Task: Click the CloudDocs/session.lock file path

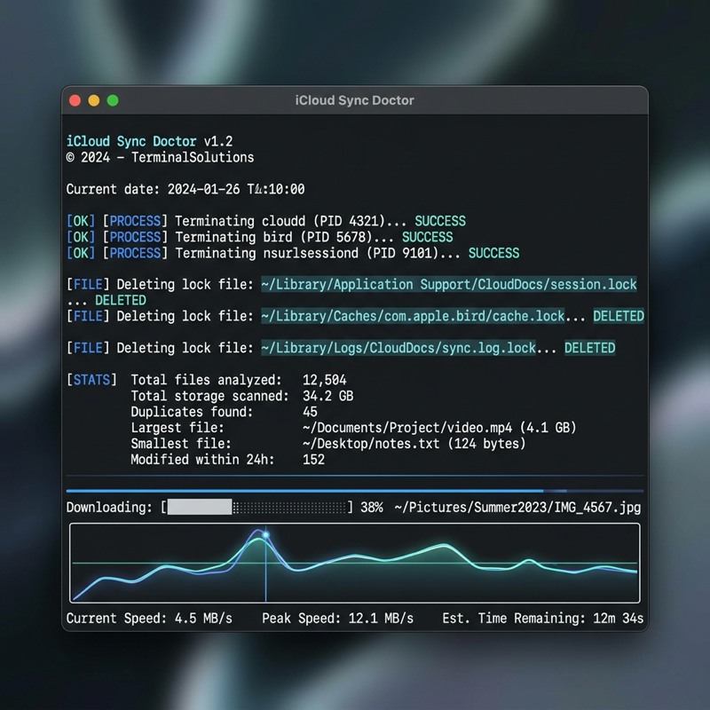Action: (449, 284)
